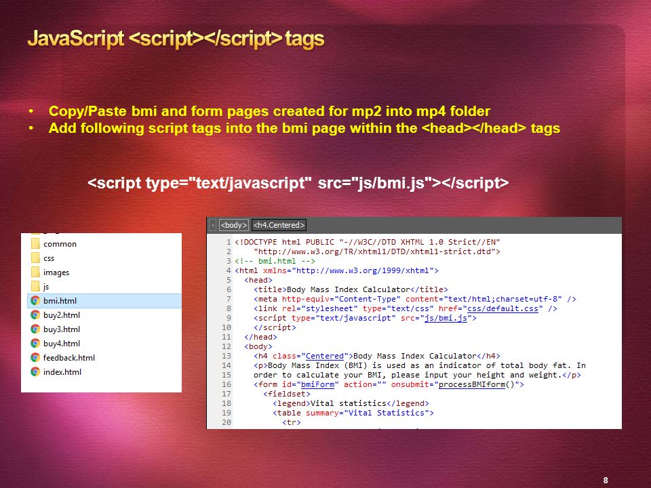Click line number 1 in the code gutter
651x488 pixels.
(229, 242)
